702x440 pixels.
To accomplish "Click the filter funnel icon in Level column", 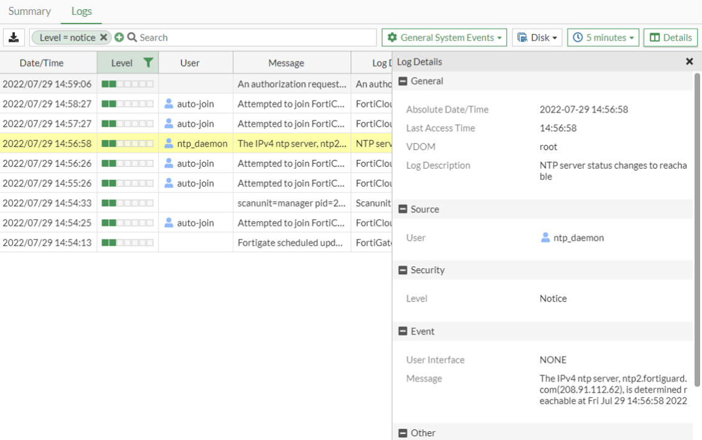I will tap(148, 62).
